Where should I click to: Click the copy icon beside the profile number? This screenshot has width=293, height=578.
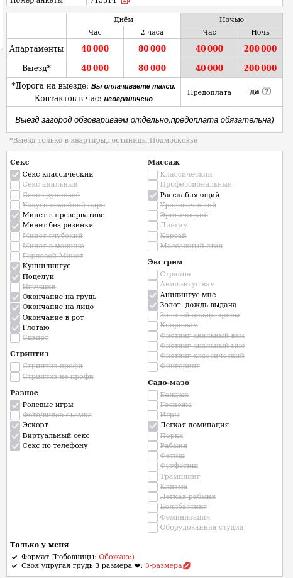coord(124,1)
